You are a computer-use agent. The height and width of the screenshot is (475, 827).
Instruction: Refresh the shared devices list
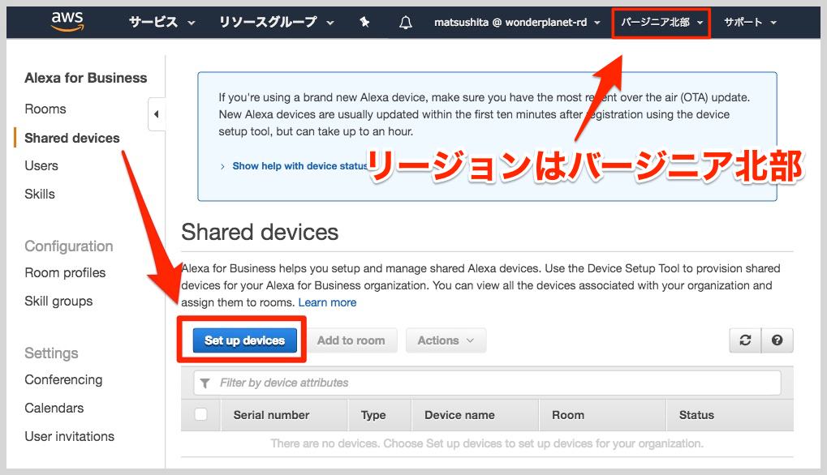pos(745,340)
